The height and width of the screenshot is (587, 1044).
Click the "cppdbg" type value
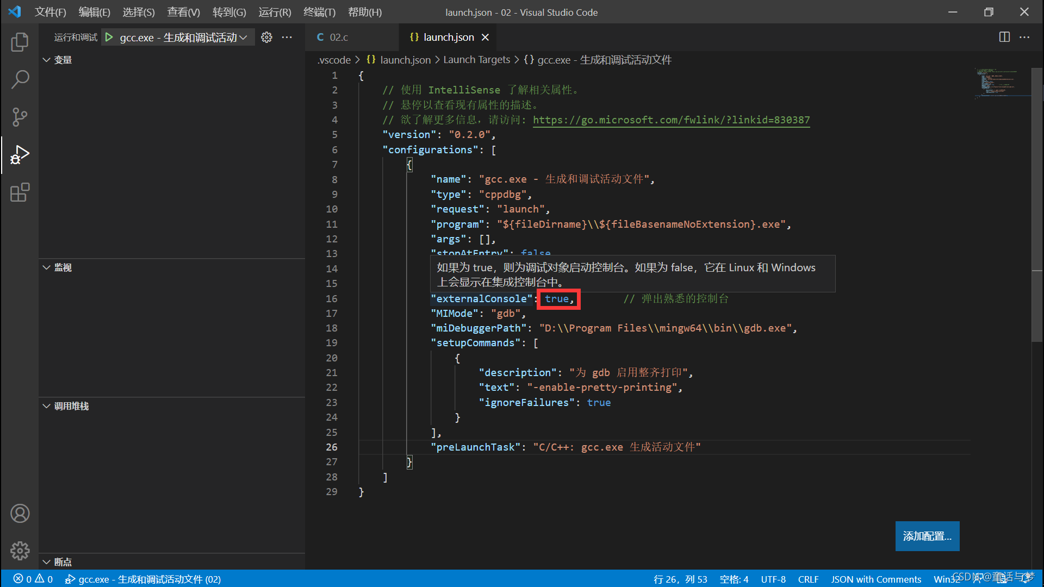pos(502,194)
